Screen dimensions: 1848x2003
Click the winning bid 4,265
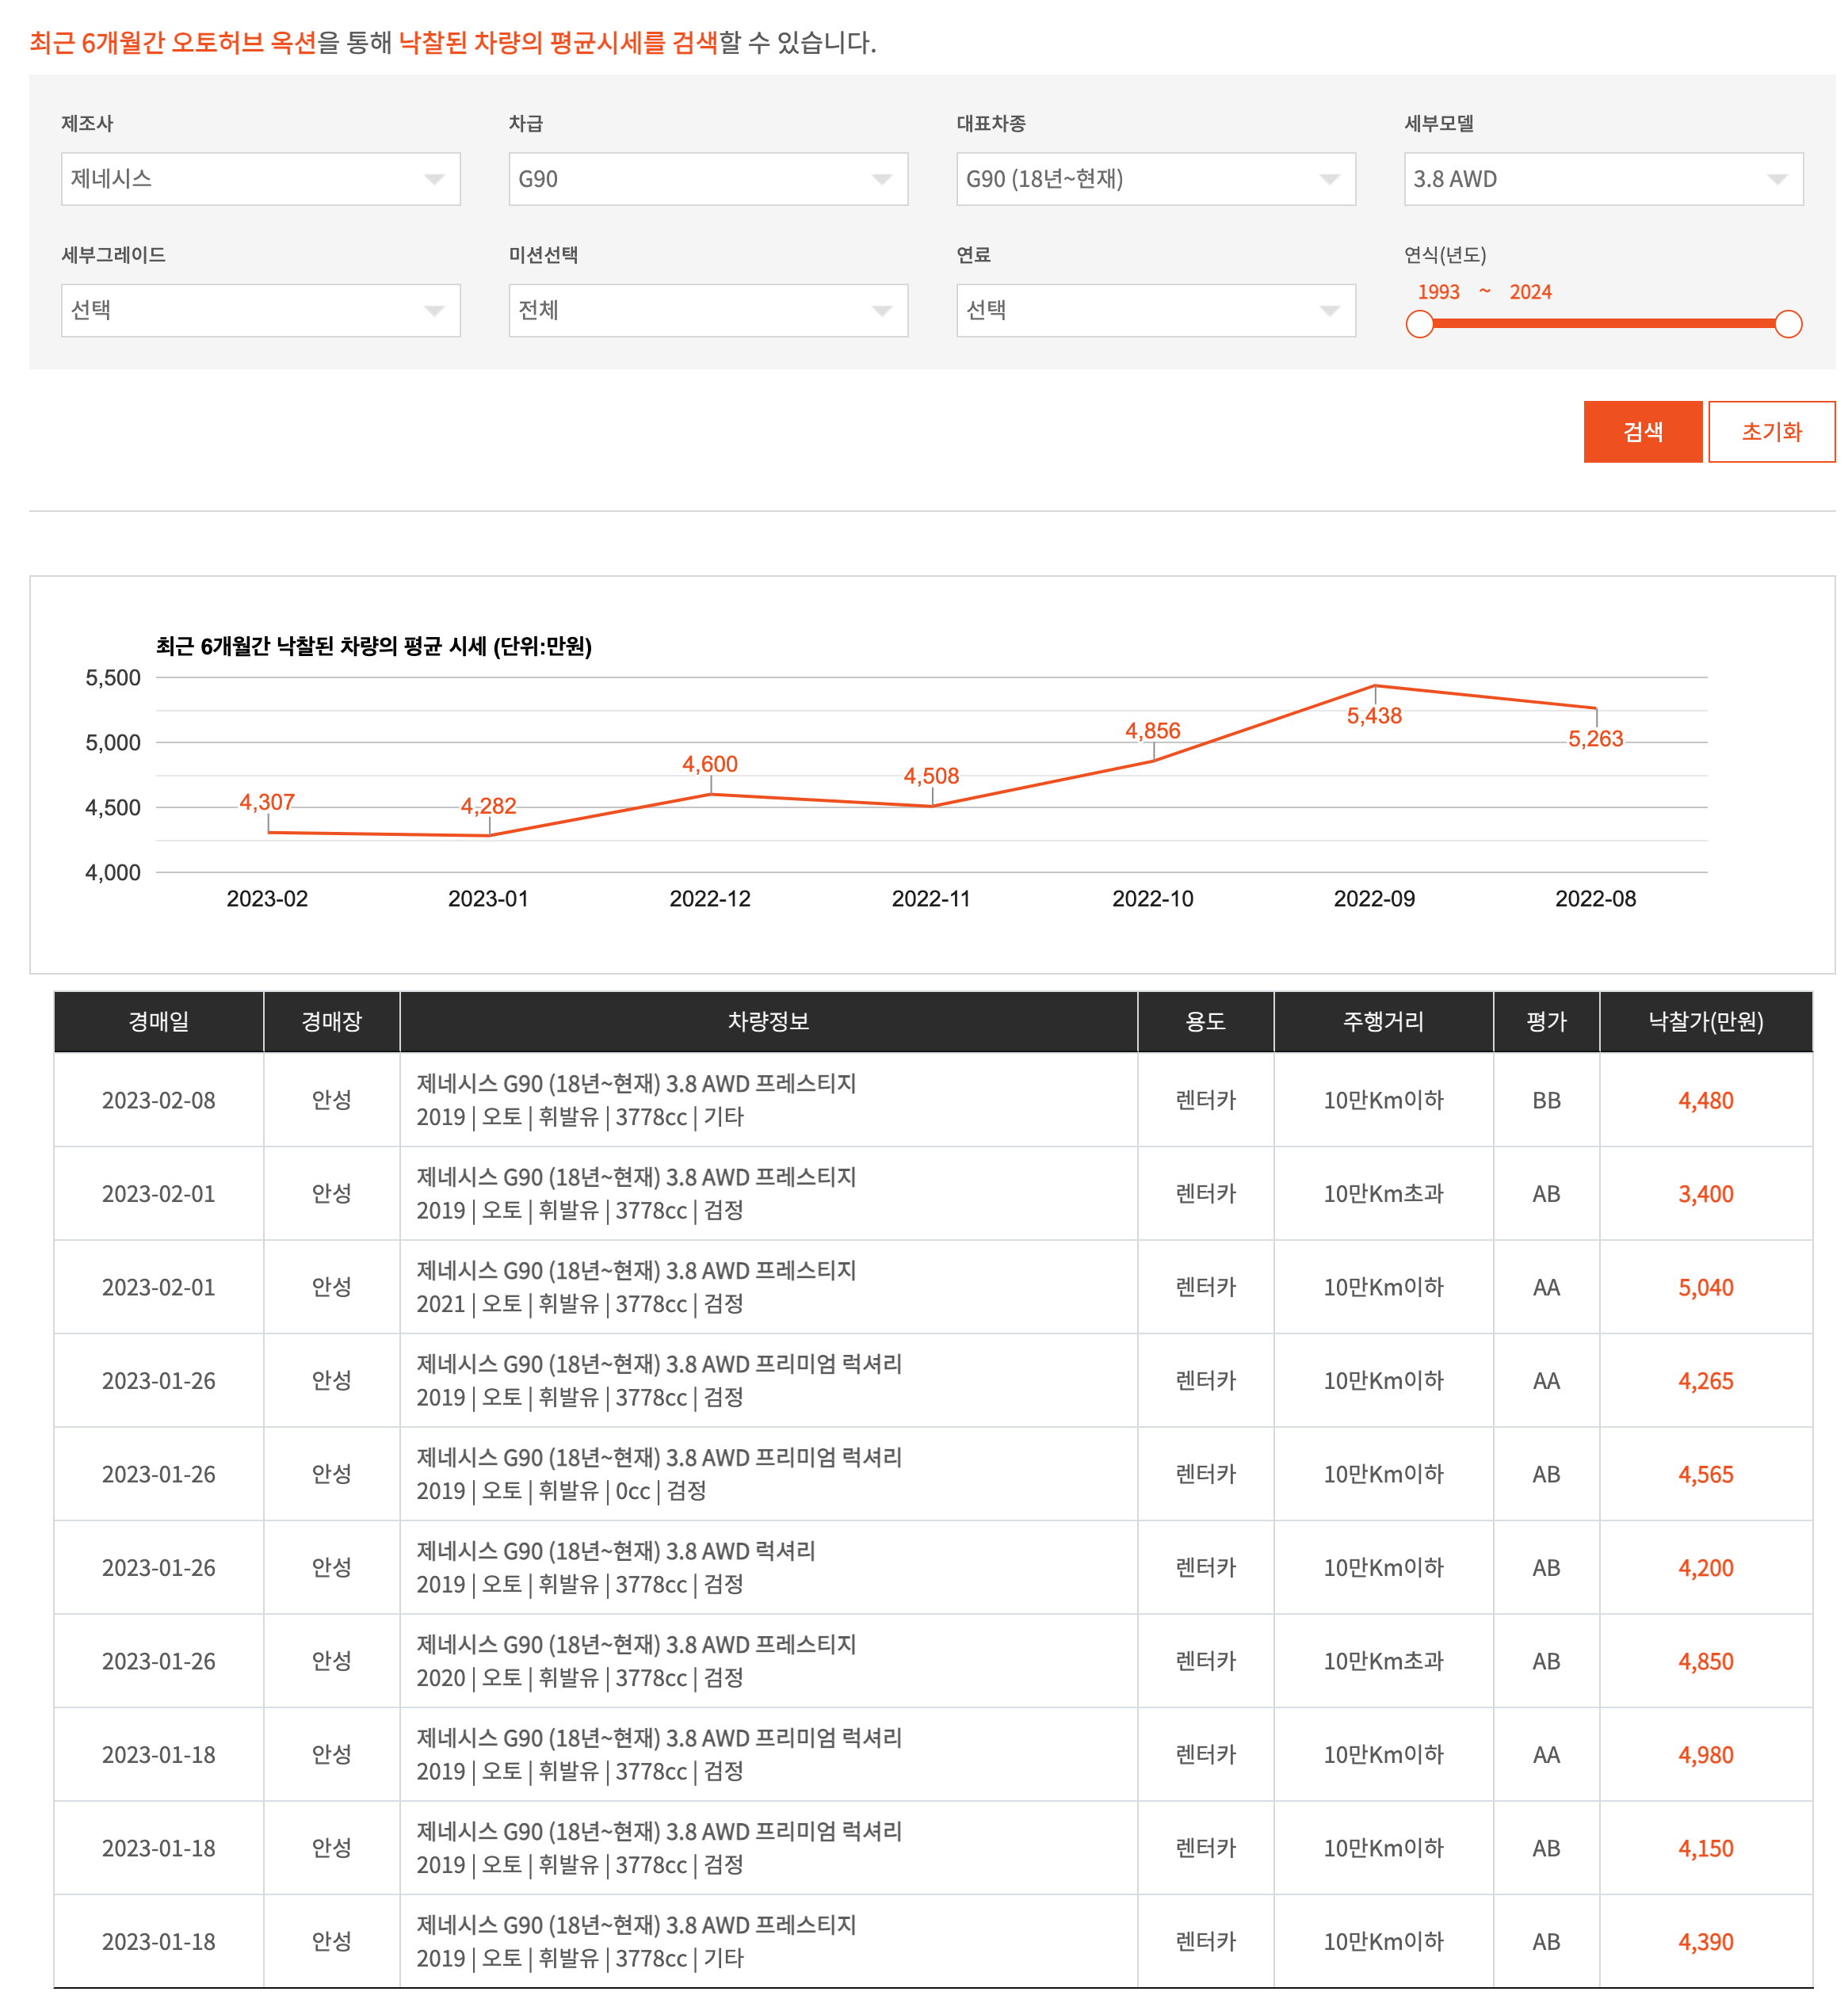[1706, 1381]
